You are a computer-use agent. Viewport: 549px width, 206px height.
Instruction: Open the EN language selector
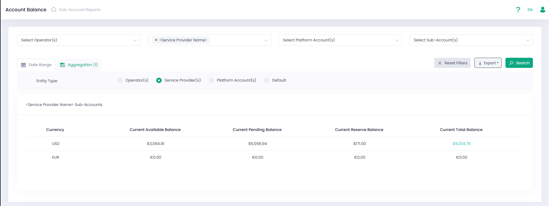coord(530,10)
